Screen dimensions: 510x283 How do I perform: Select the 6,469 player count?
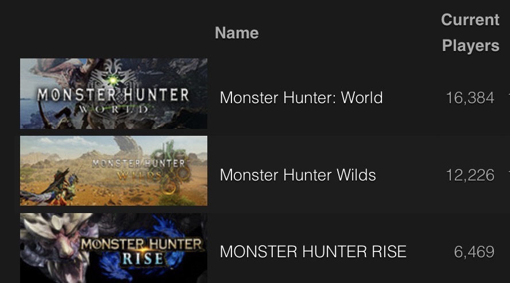point(474,252)
